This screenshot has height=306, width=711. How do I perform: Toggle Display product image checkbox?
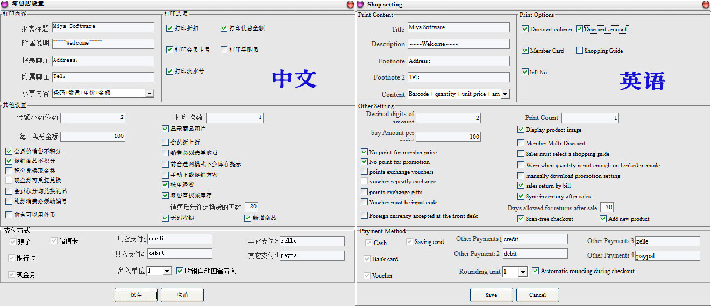click(521, 130)
